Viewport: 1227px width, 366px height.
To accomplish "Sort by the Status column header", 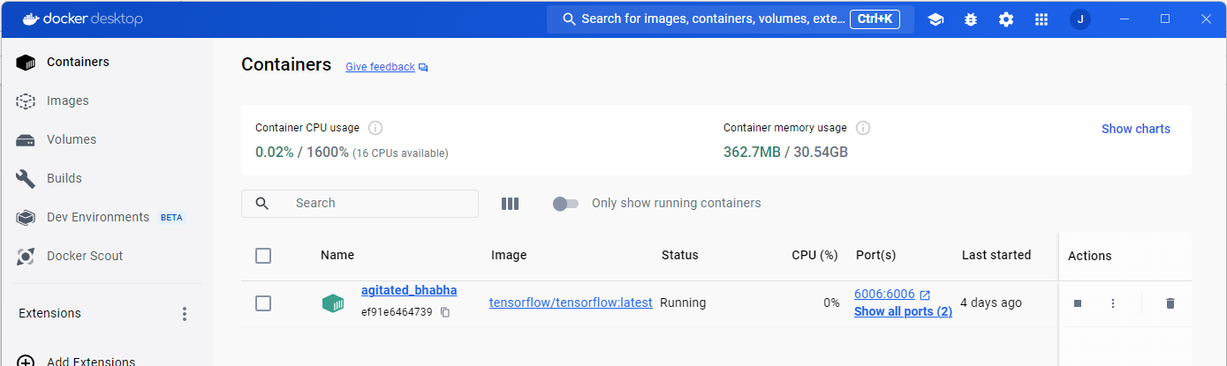I will click(680, 256).
